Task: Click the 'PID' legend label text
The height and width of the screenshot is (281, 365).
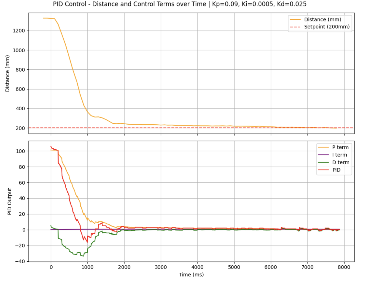Action: click(x=336, y=170)
